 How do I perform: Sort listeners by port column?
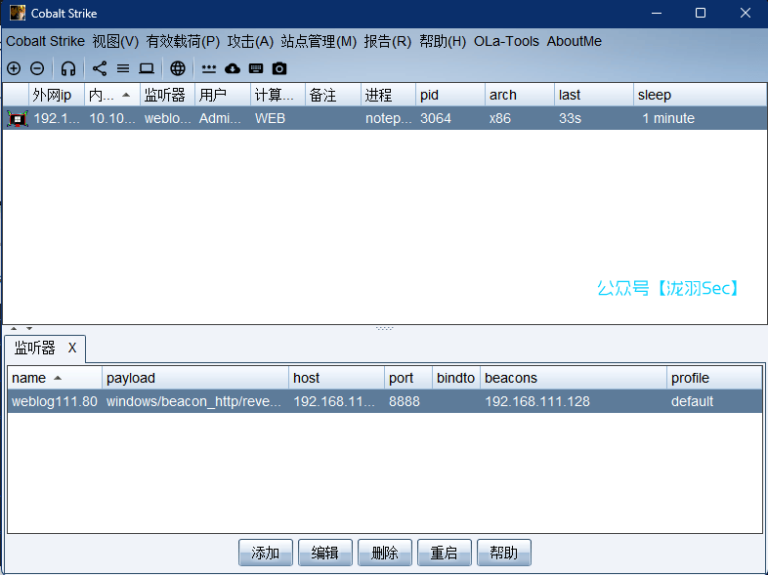tap(408, 378)
